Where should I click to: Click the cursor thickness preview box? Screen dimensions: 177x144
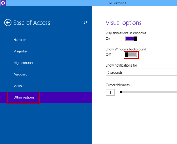tap(110, 92)
